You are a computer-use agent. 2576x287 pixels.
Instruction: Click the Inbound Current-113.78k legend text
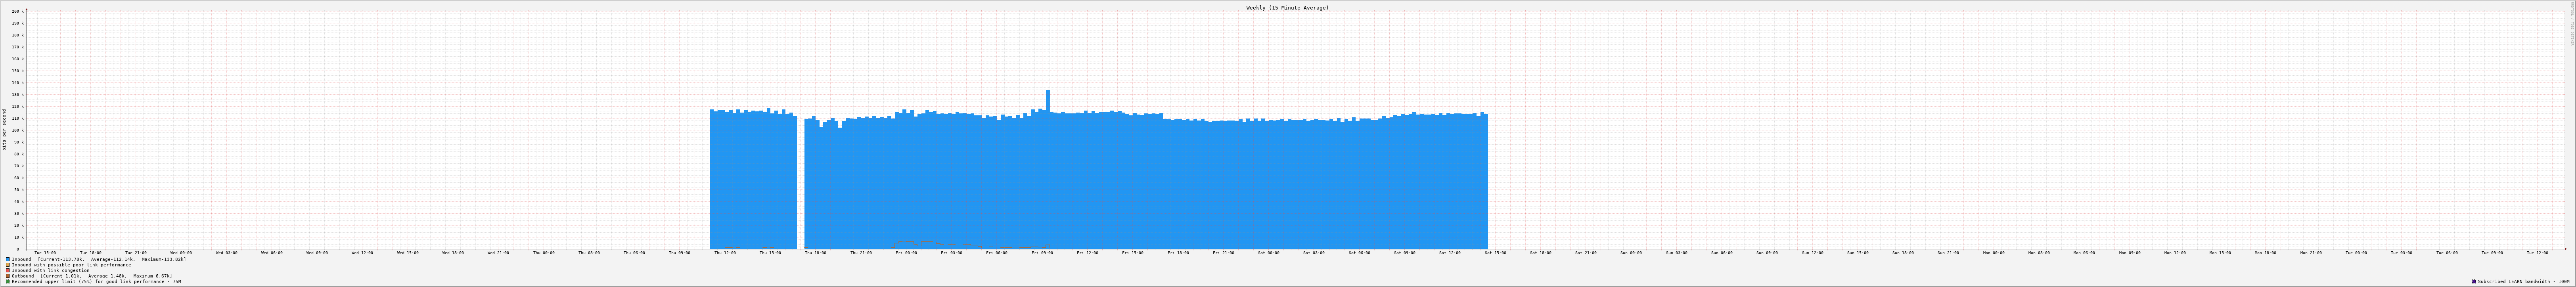[99, 259]
